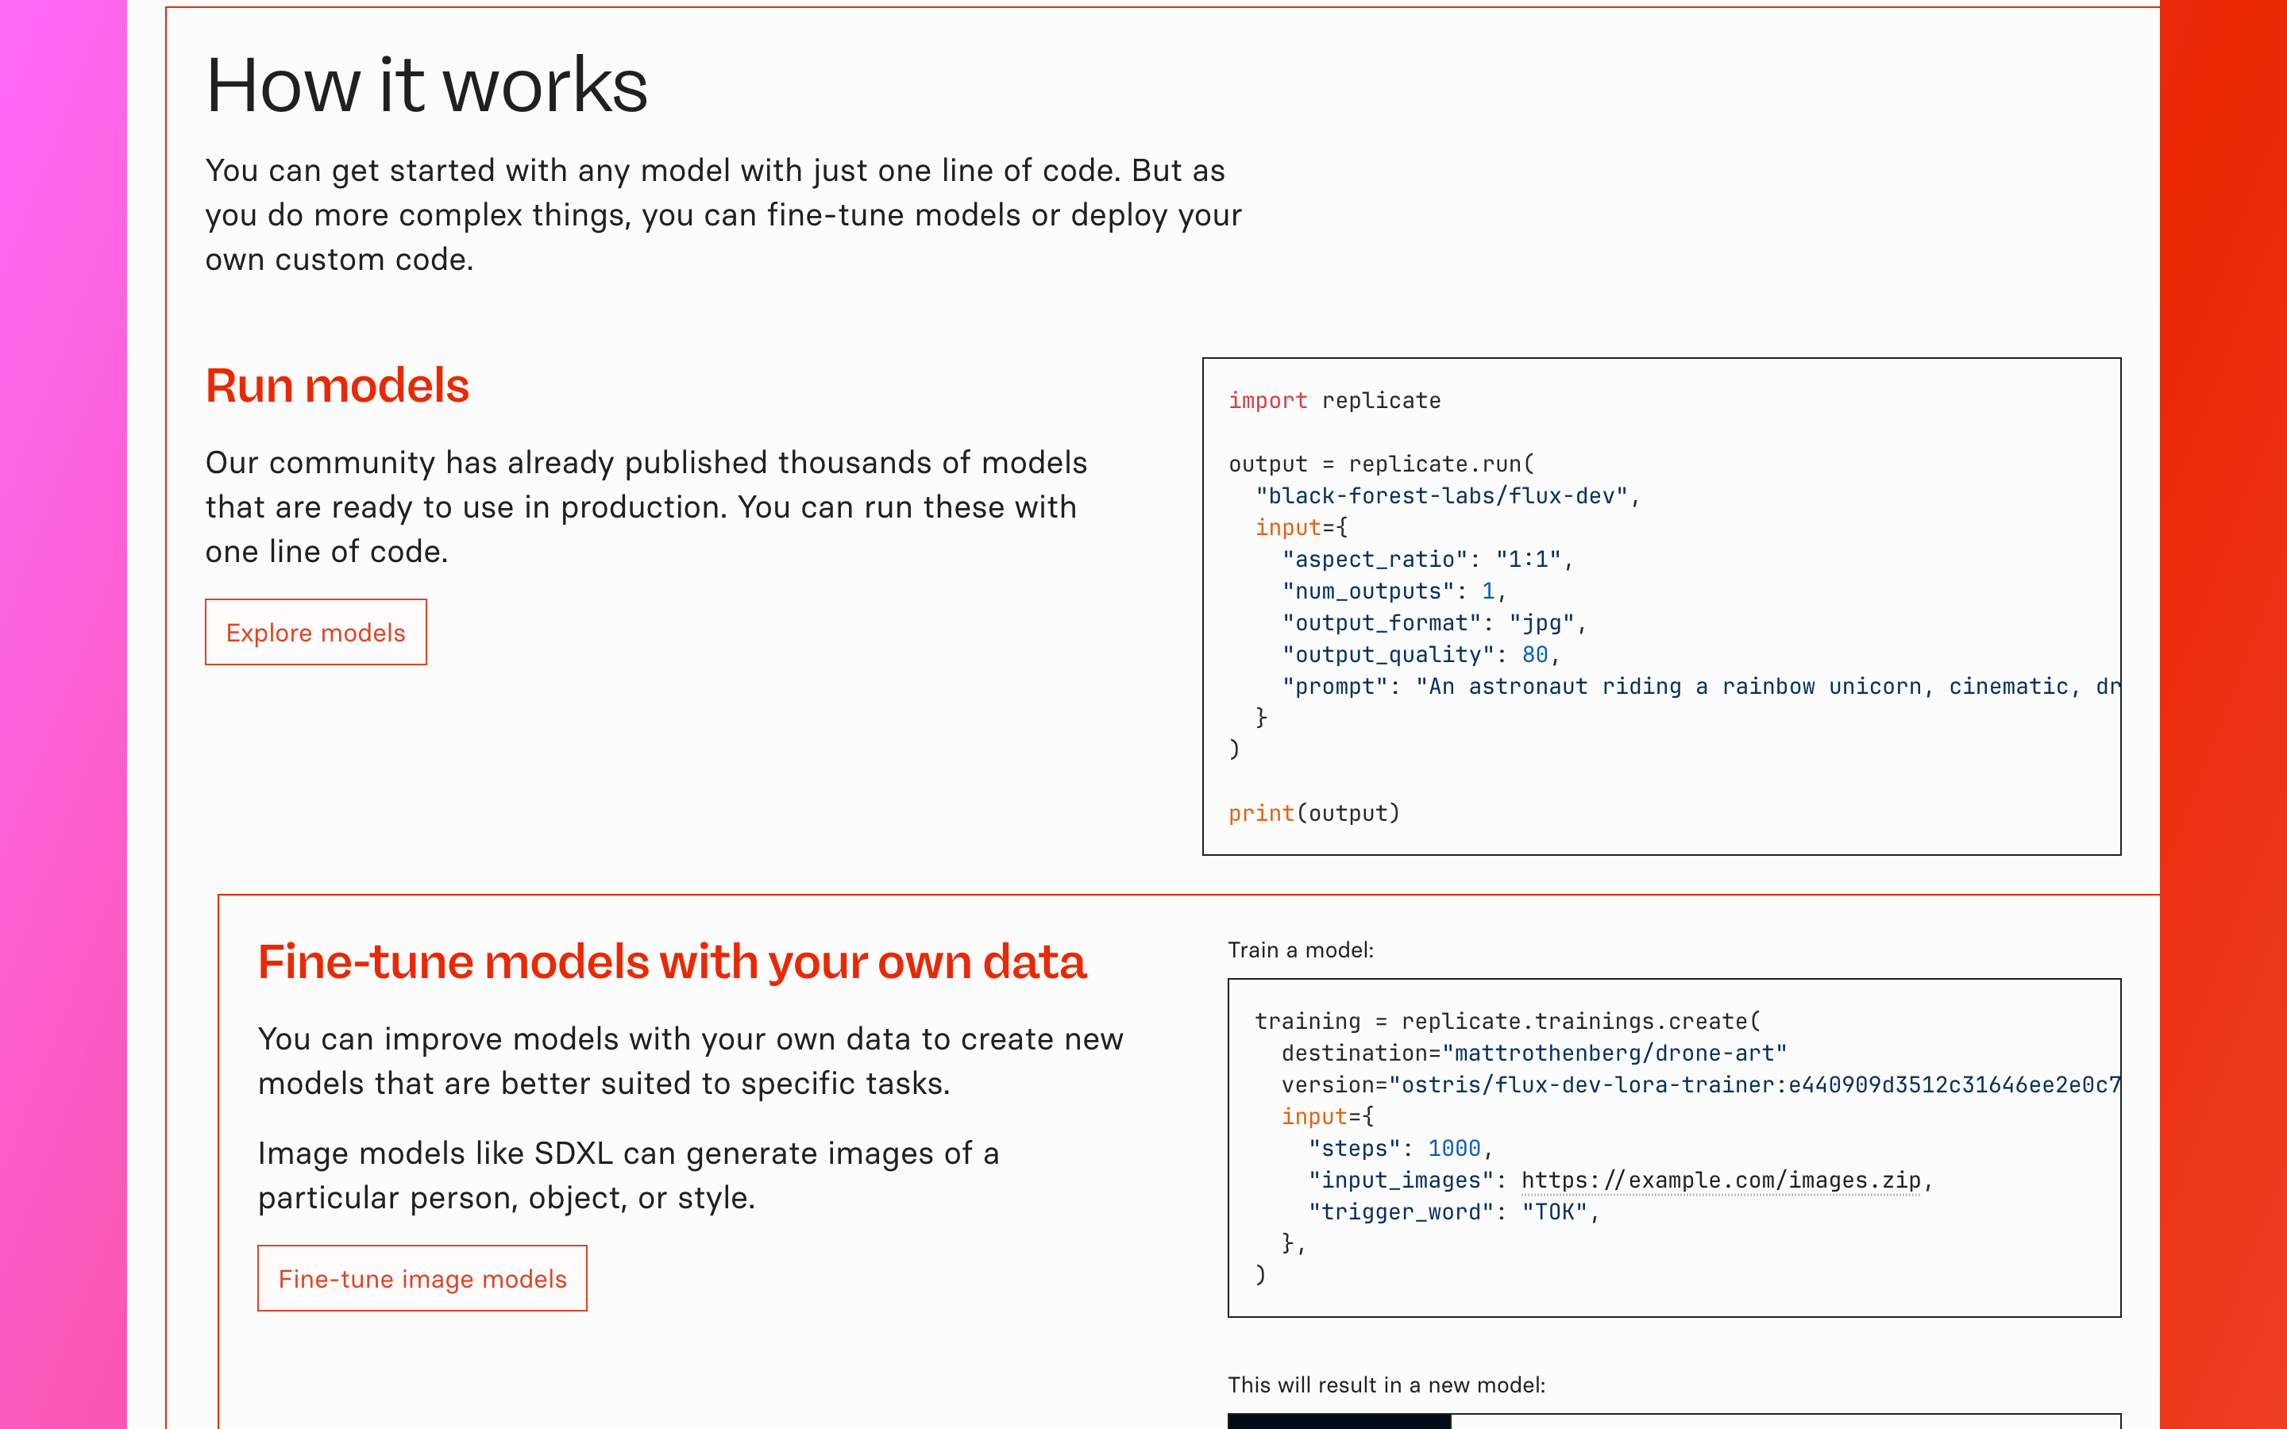Click the "output_quality" value 80
Viewport: 2287px width, 1429px height.
coord(1535,654)
